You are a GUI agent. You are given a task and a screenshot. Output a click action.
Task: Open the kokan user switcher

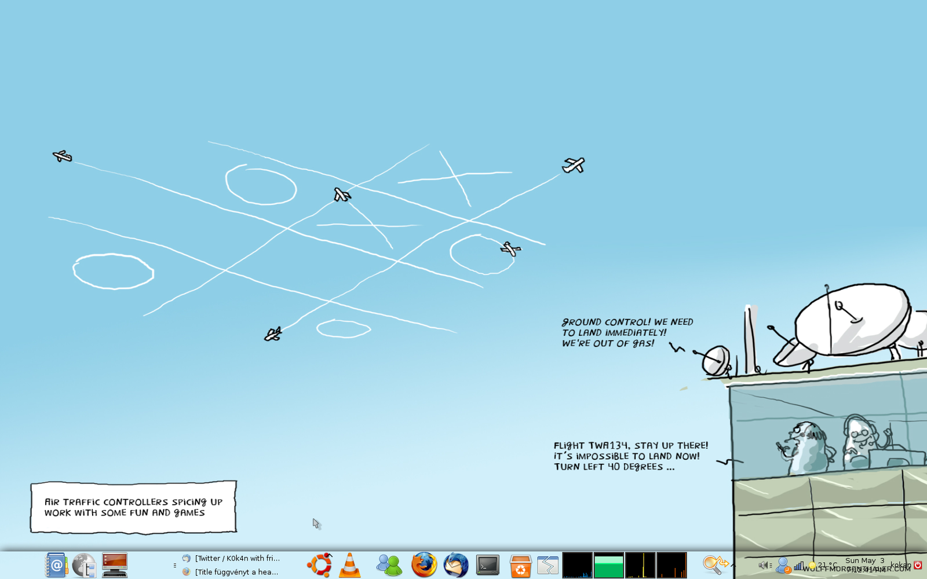point(900,565)
